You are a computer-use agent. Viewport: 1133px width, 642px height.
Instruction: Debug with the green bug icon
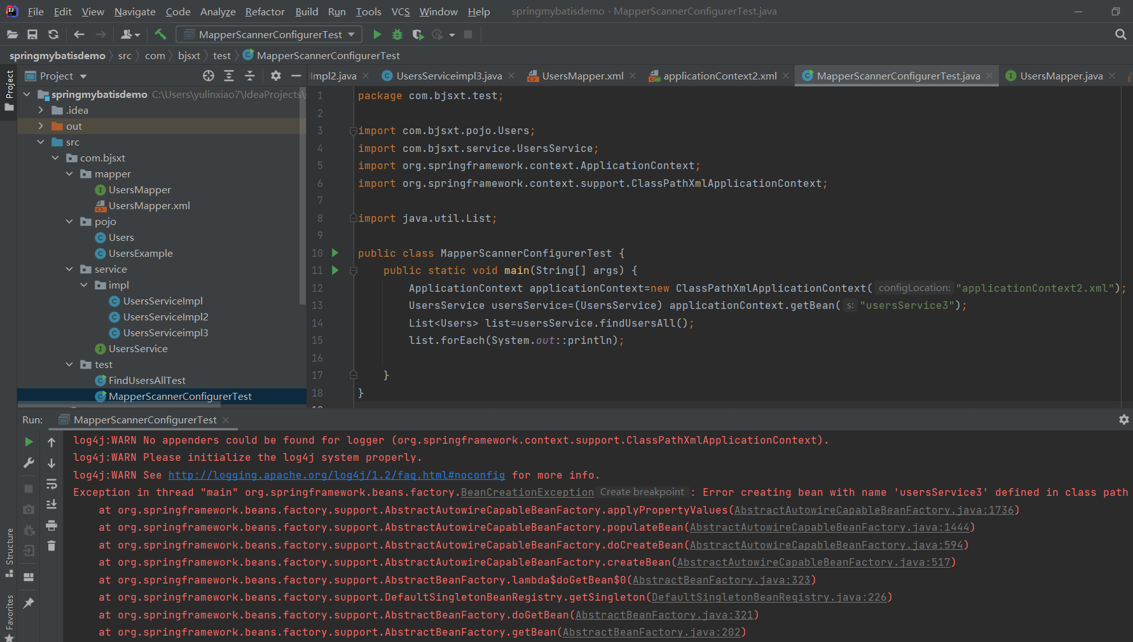tap(397, 34)
